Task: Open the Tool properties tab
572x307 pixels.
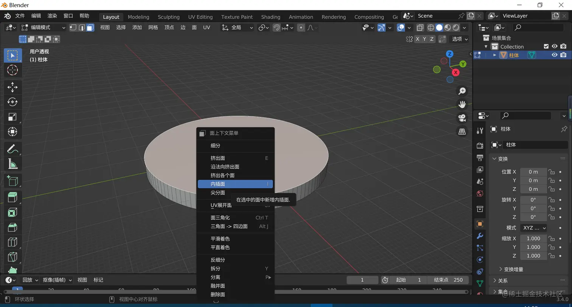Action: click(x=480, y=130)
